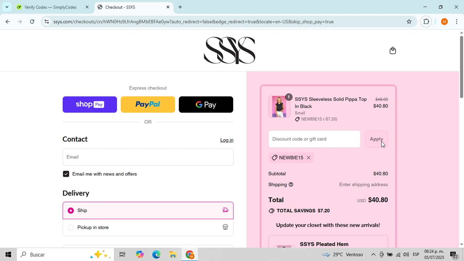Show hidden system tray icons
The image size is (464, 261).
pos(373,254)
